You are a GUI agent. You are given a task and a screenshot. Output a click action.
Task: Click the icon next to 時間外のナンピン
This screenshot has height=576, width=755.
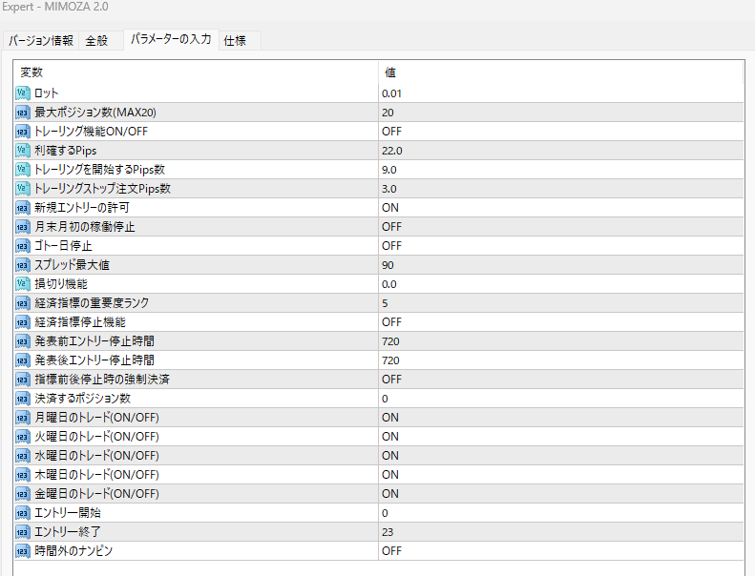click(24, 550)
